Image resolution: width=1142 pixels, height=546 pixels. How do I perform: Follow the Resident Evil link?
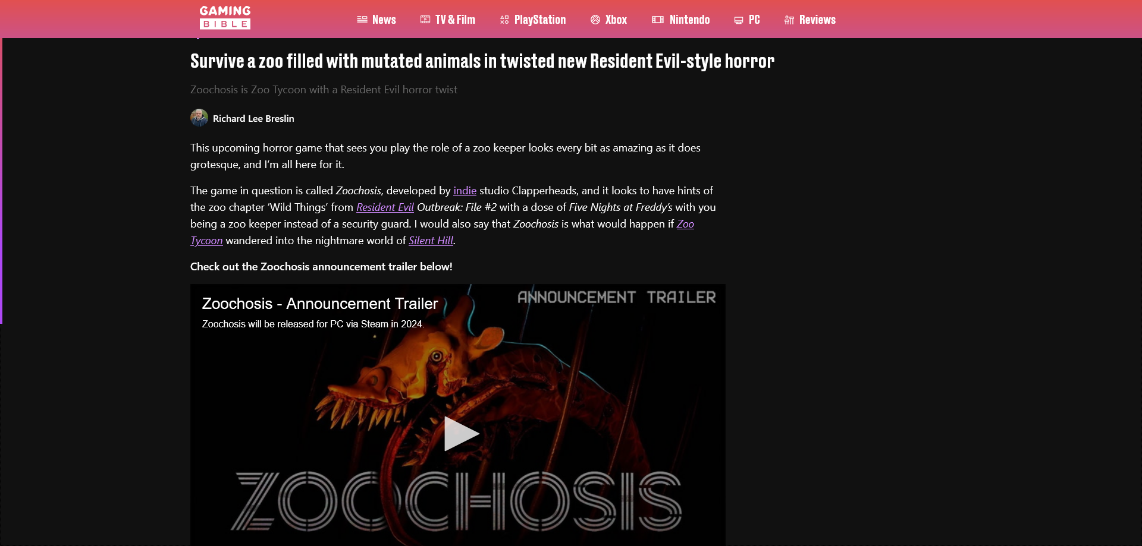pos(385,207)
